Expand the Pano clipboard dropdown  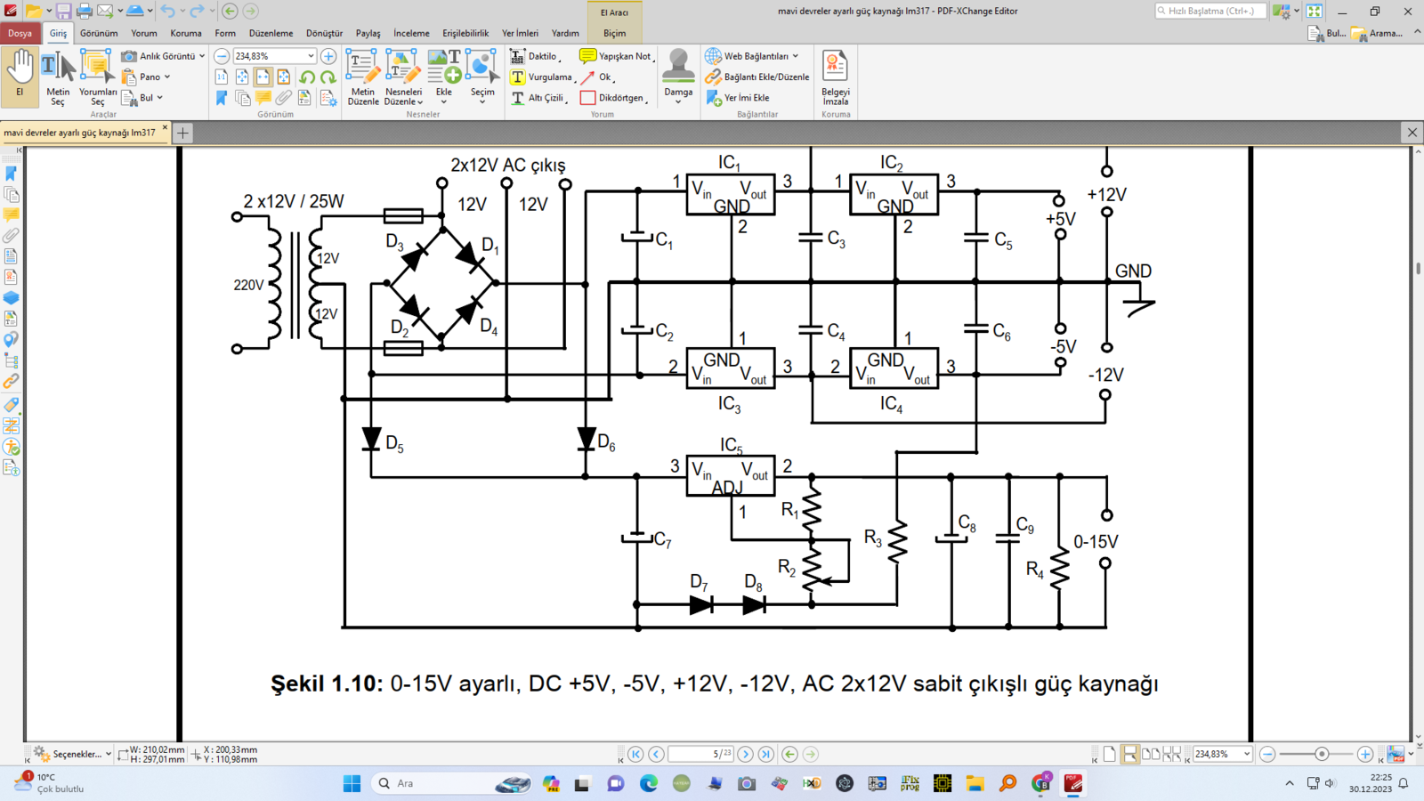point(167,77)
